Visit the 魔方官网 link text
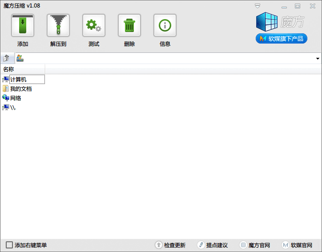This screenshot has width=322, height=252. [259, 245]
